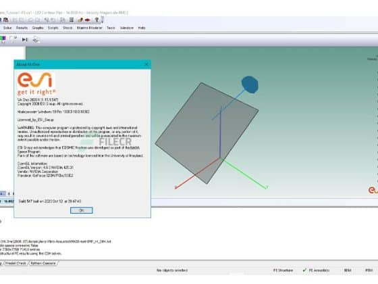The height and width of the screenshot is (284, 378).
Task: Click the dark grid toolbar icon
Action: tap(72, 20)
